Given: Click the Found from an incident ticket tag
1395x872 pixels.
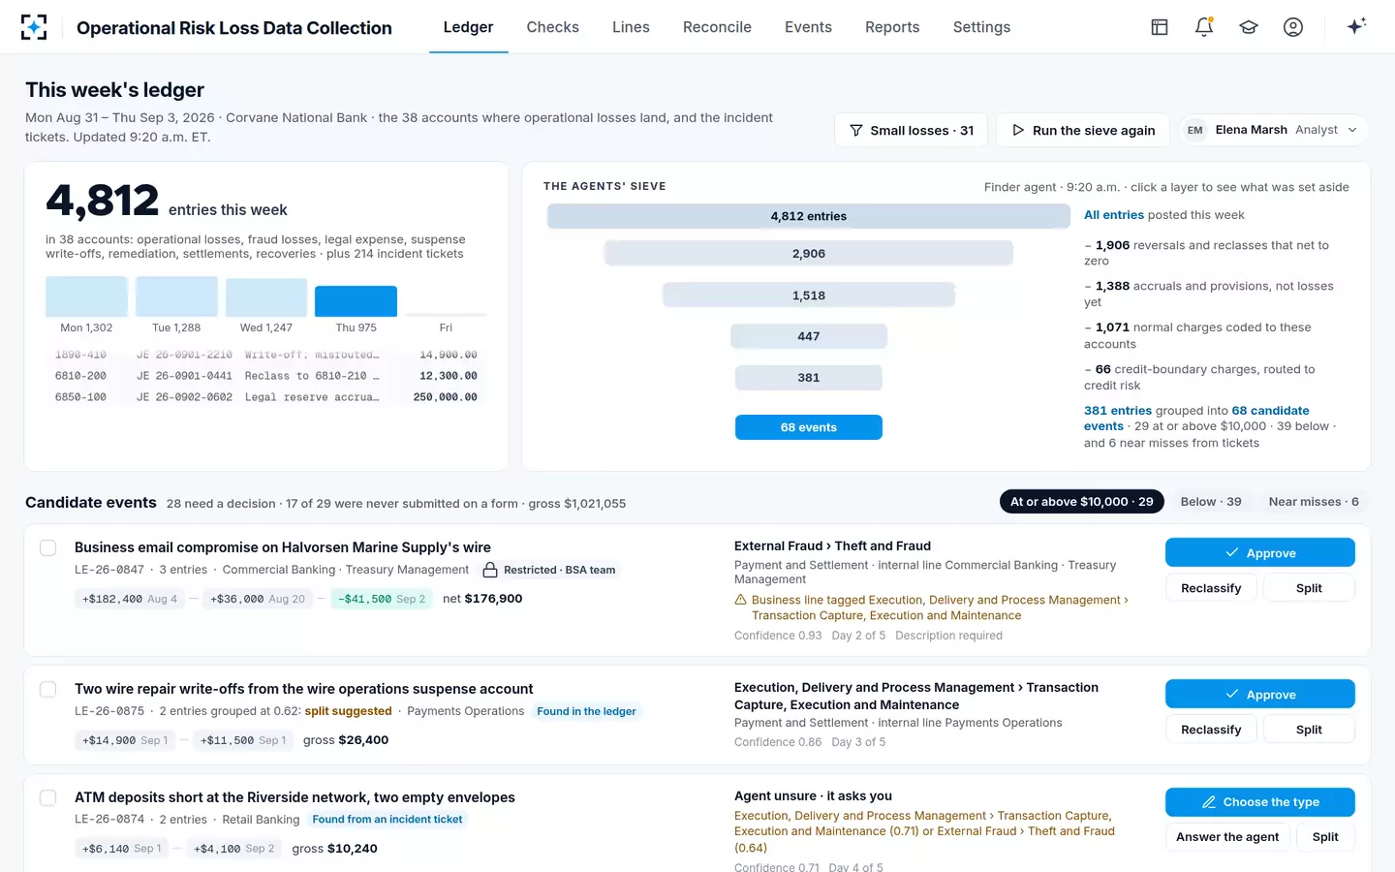Looking at the screenshot, I should 387,820.
